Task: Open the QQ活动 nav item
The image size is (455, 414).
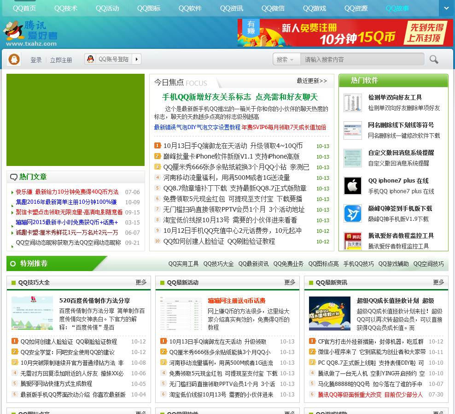Action: point(107,8)
